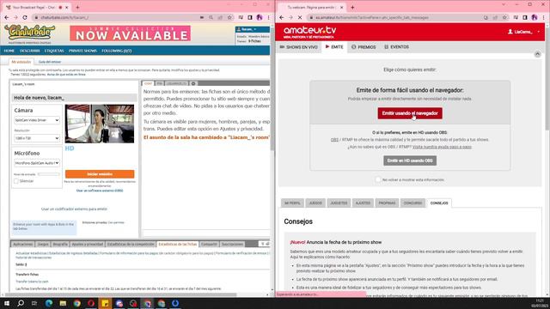Open the JUGUETES tab on amateur.tv
The height and width of the screenshot is (309, 550).
click(x=339, y=203)
